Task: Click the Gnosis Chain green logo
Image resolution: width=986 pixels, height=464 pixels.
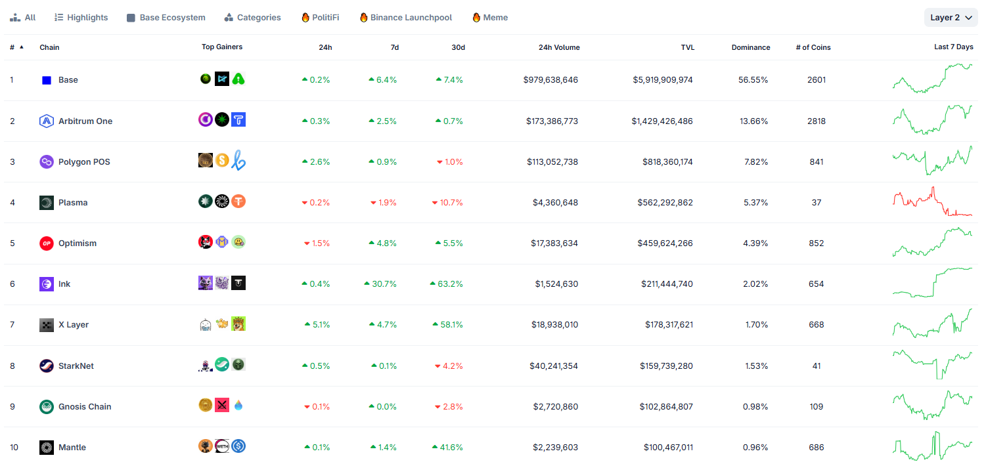Action: 47,406
